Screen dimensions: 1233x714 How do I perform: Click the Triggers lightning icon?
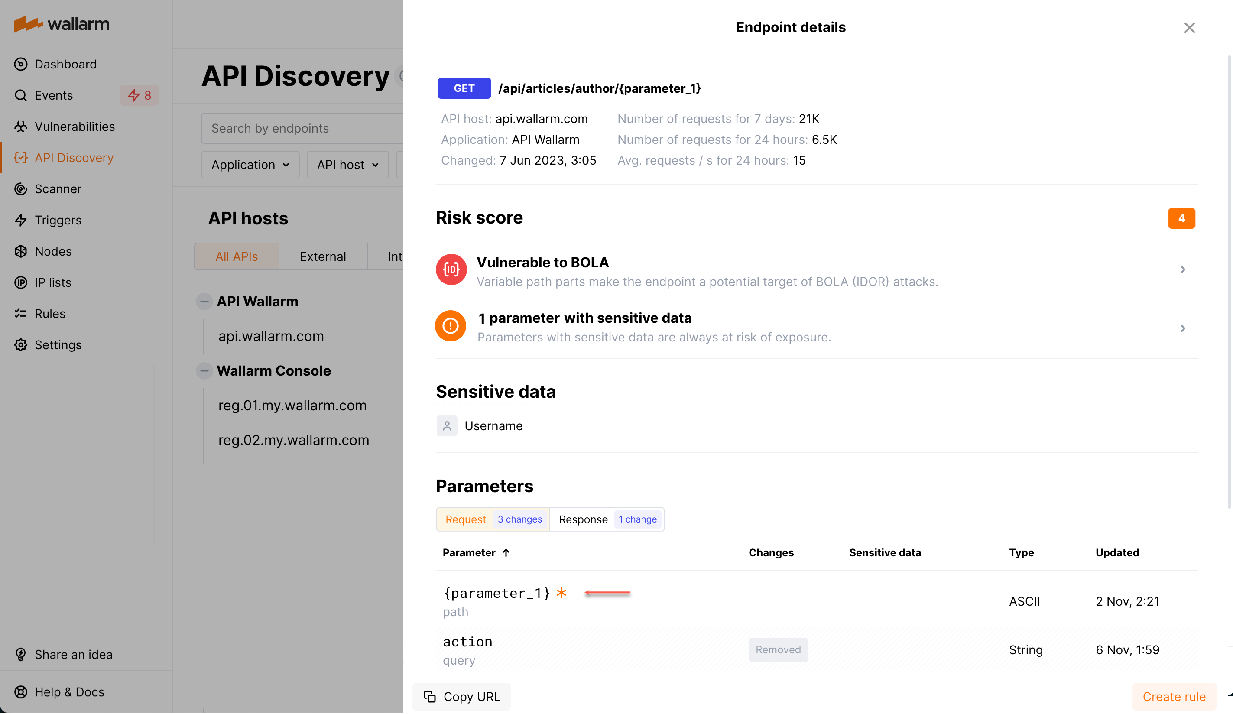(20, 220)
